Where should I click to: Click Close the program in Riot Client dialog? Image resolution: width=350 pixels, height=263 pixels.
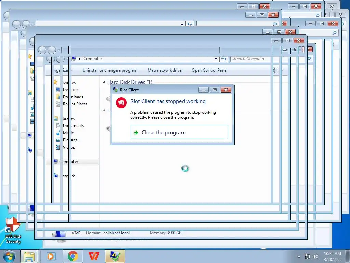[x=179, y=132]
